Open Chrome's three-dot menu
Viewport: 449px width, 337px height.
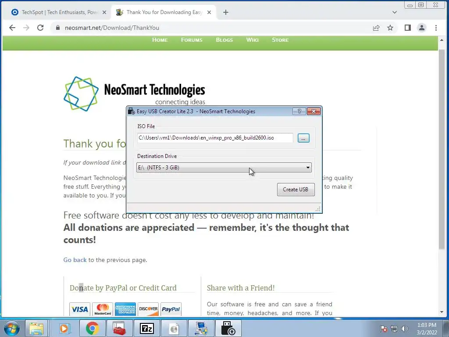click(x=436, y=28)
